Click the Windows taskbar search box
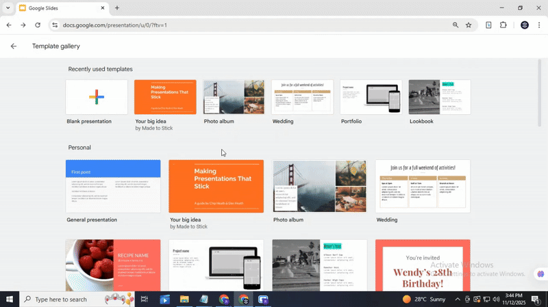The image size is (548, 307). [68, 299]
